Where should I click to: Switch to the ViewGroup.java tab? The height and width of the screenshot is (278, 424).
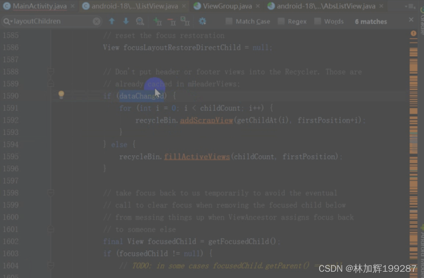pyautogui.click(x=227, y=6)
